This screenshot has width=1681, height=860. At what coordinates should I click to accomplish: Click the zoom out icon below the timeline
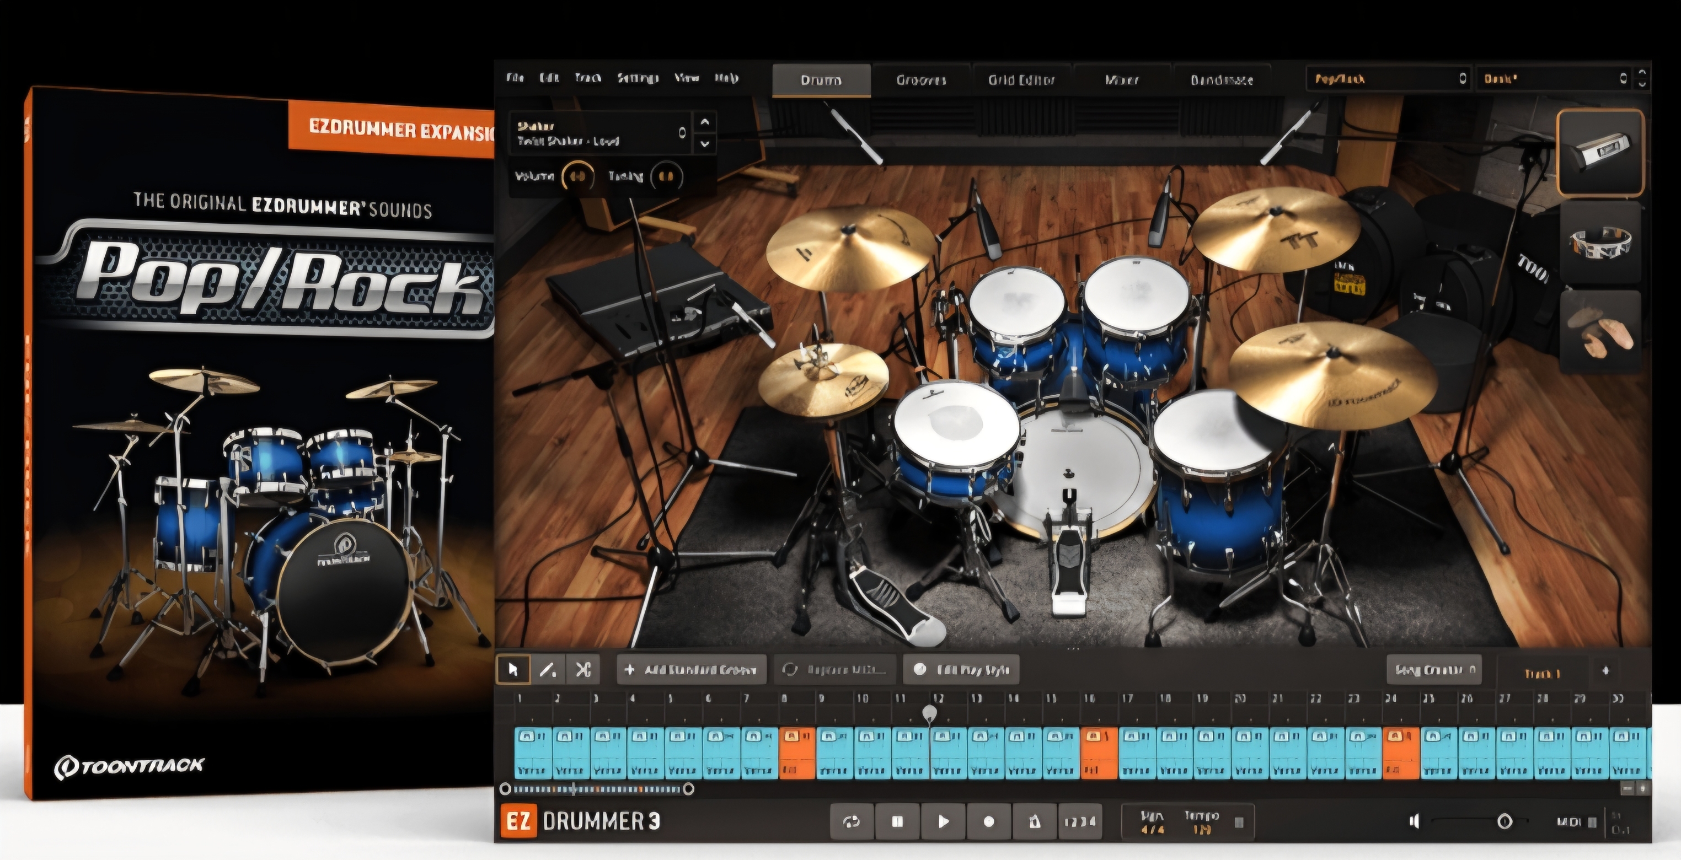pyautogui.click(x=1628, y=789)
